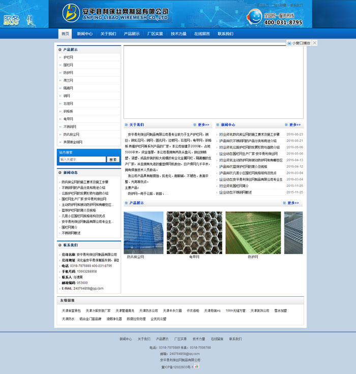Focus the 输入关键字 search input field

82,160
